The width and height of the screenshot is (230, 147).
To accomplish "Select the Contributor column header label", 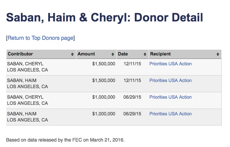I will 21,54.
